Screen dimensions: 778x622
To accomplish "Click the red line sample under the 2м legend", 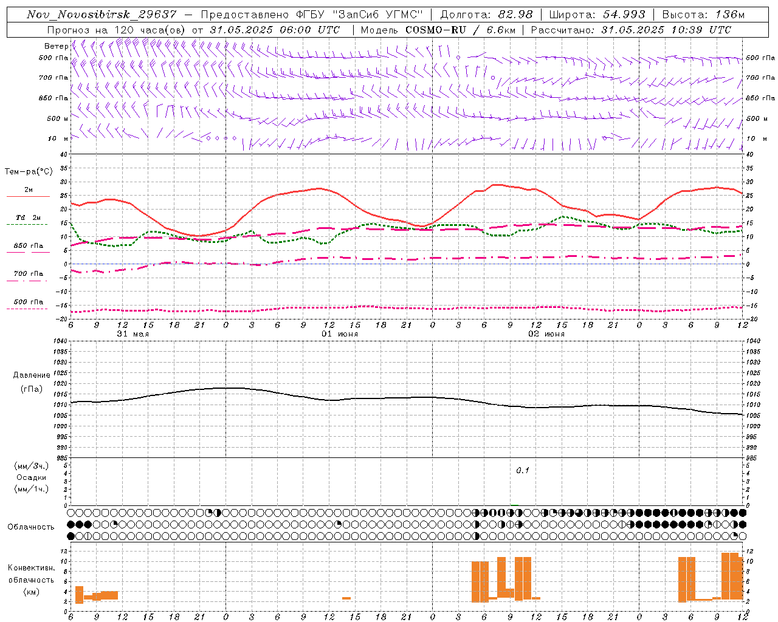I will coord(28,197).
